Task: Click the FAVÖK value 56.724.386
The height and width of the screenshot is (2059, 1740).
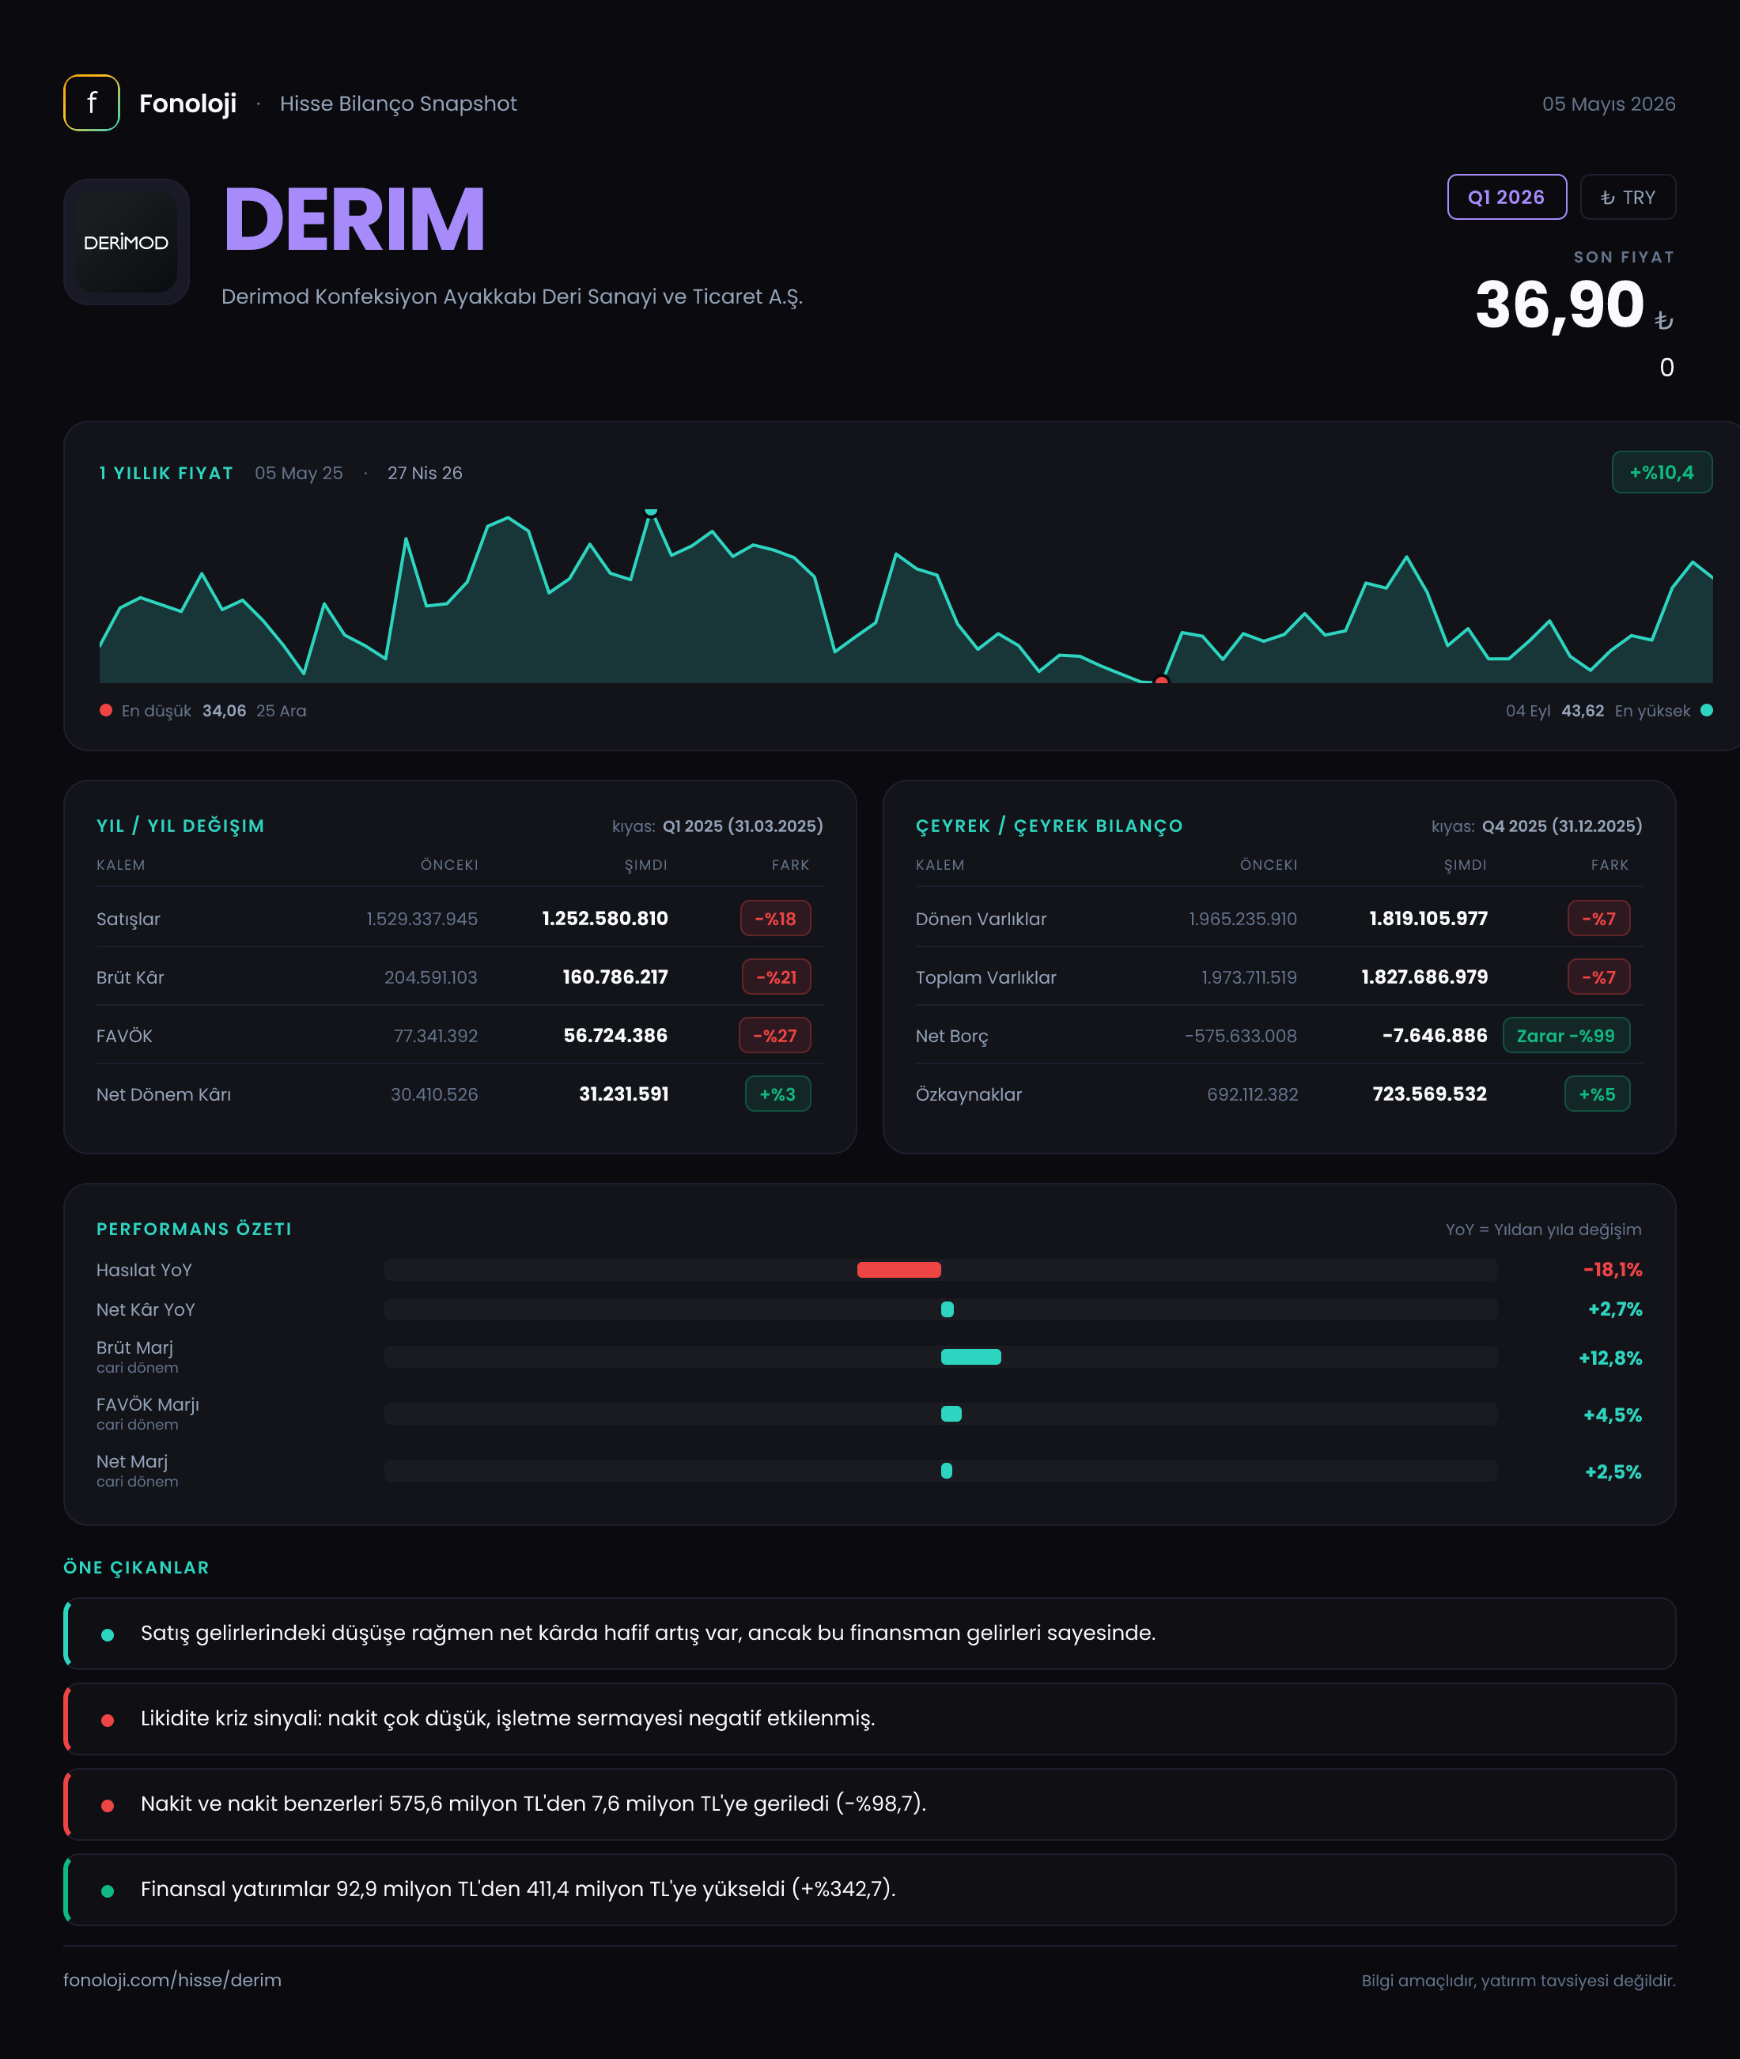Action: pos(615,1035)
